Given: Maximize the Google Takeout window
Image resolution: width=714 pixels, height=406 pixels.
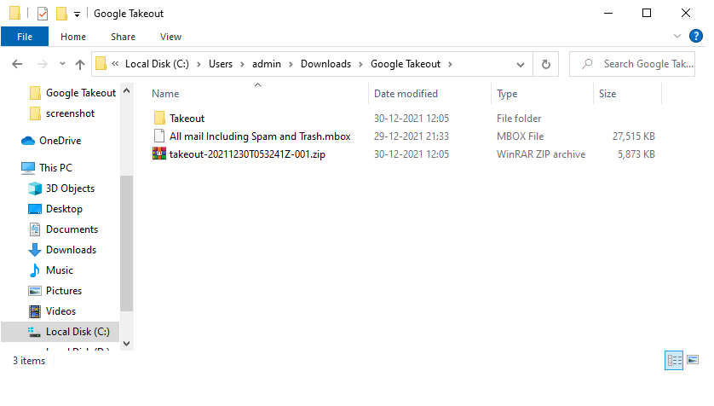Looking at the screenshot, I should tap(647, 13).
